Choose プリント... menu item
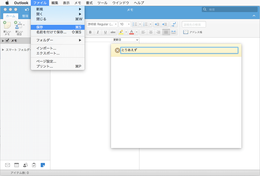Viewport: 260px width, 176px height. point(58,66)
